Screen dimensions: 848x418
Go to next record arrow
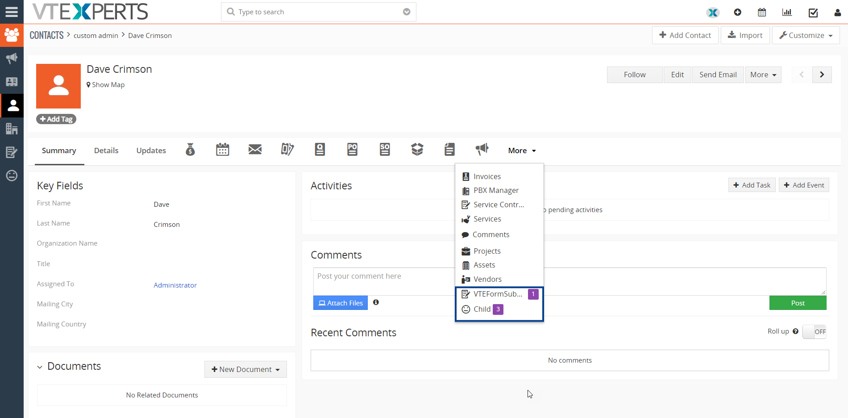click(x=822, y=75)
